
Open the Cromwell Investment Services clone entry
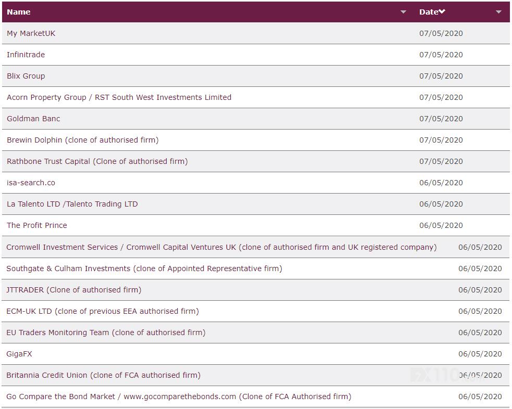221,247
